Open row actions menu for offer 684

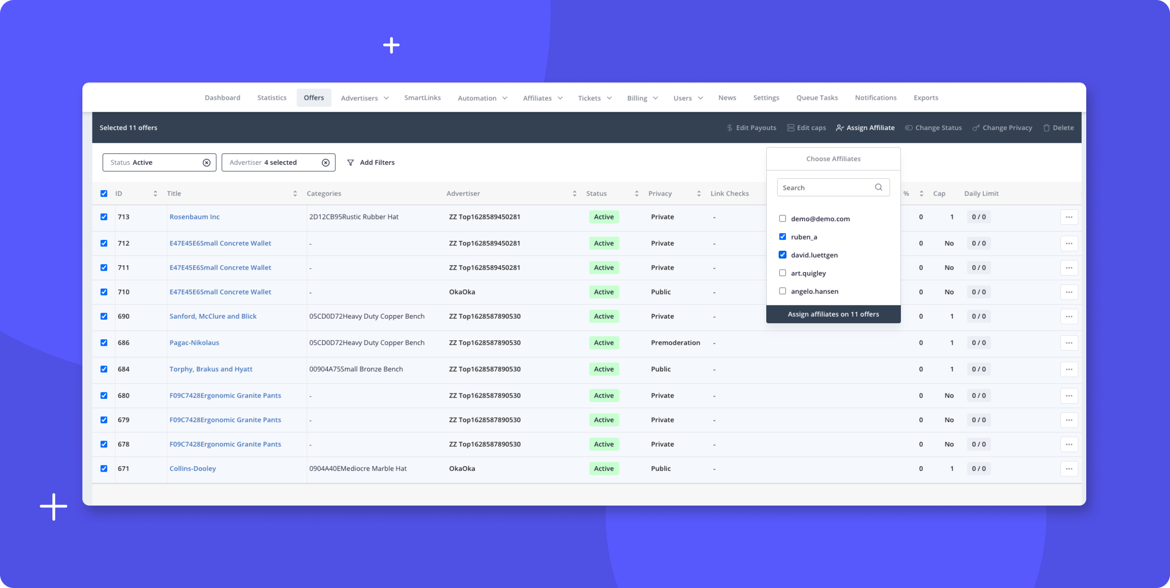(1069, 369)
